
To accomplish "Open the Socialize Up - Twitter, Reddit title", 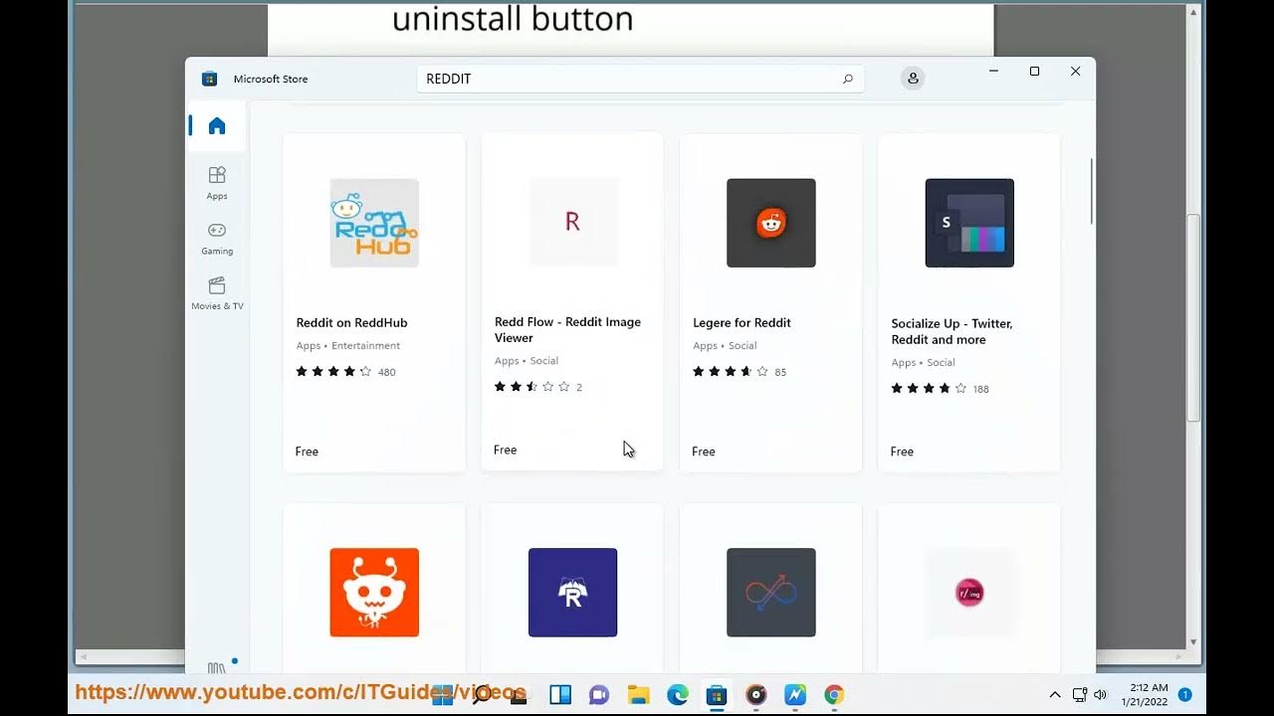I will point(952,331).
